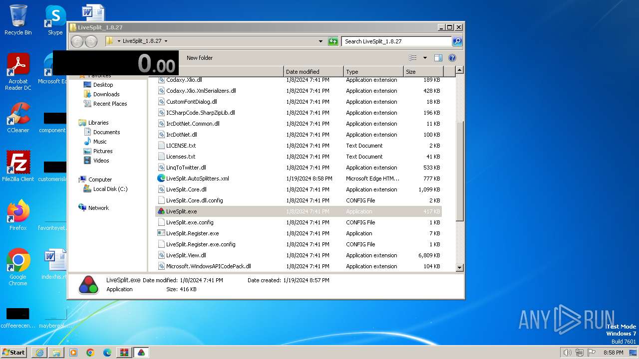Image resolution: width=639 pixels, height=359 pixels.
Task: Open Network in the navigation pane
Action: pos(98,208)
